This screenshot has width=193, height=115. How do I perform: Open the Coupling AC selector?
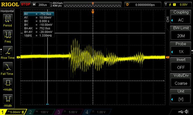click(x=181, y=20)
